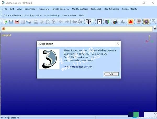157x119 pixels.
Task: Click the grayed faceted surface icon
Action: (80, 22)
